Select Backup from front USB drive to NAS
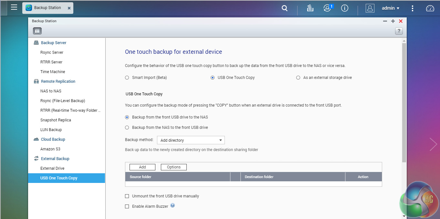This screenshot has height=219, width=440. point(127,117)
